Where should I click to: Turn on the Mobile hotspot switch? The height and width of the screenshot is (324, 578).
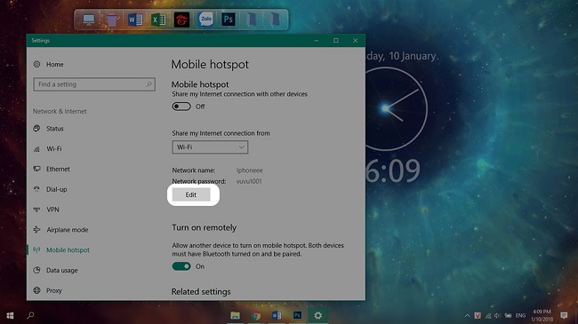(x=181, y=107)
